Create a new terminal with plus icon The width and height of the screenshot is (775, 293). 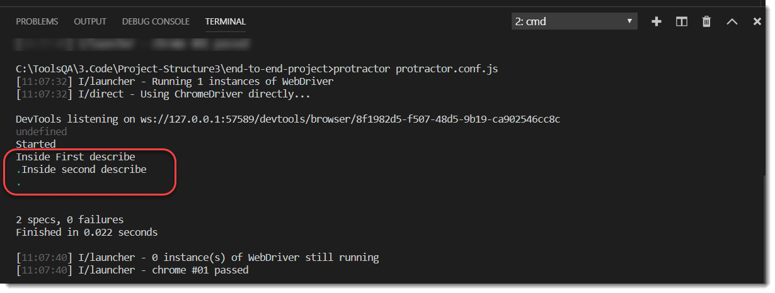(x=657, y=21)
